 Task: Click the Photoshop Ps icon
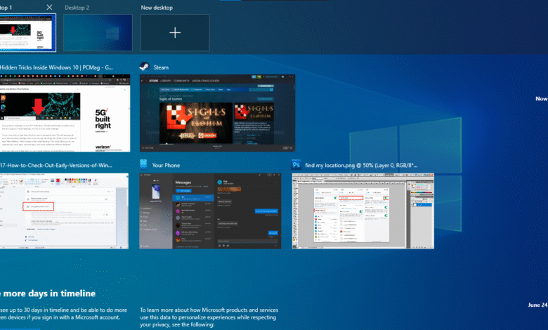pyautogui.click(x=296, y=165)
